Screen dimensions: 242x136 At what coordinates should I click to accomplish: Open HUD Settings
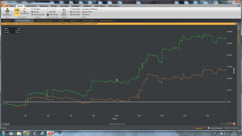coord(53,14)
